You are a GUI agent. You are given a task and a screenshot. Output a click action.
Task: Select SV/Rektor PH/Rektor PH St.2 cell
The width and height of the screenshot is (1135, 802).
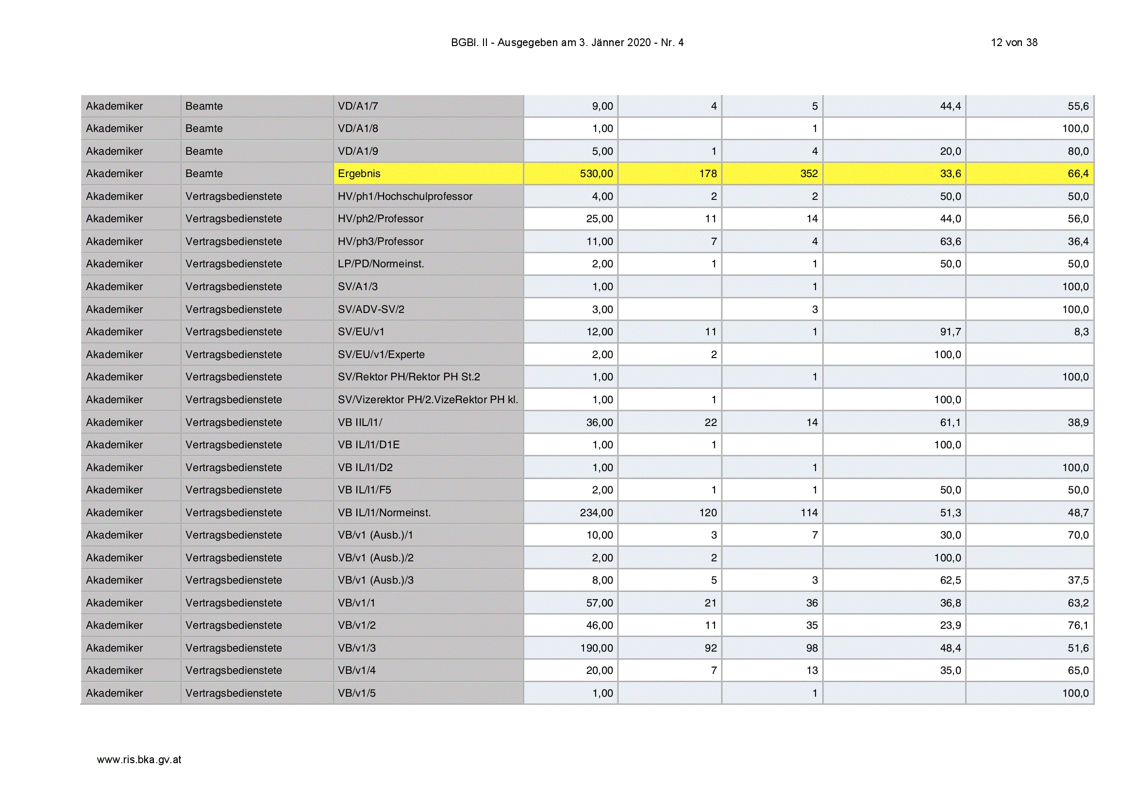(429, 376)
